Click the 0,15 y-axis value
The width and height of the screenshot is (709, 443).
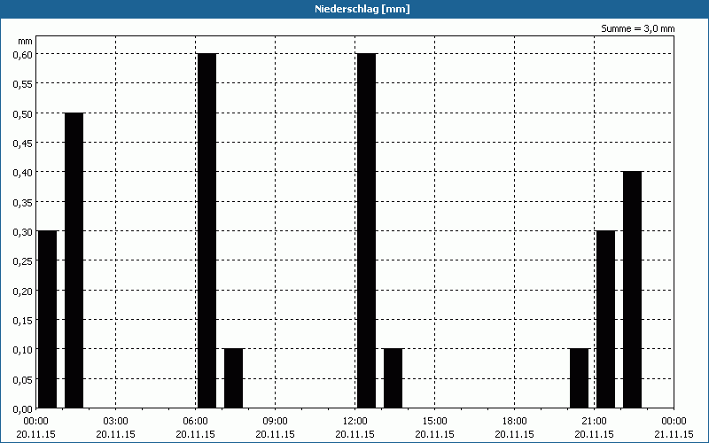click(23, 320)
